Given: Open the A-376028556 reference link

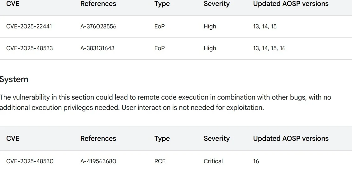Looking at the screenshot, I should pyautogui.click(x=98, y=27).
